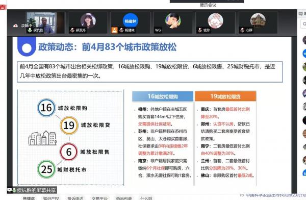This screenshot has height=200, width=306.
Task: Click the blue circle showing 16
Action: (46, 108)
